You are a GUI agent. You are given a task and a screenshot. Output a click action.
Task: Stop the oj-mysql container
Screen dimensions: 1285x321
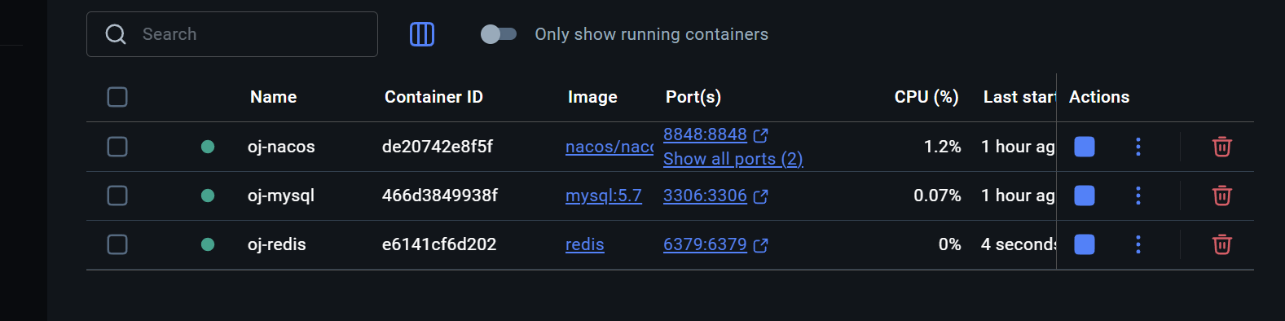(x=1084, y=196)
